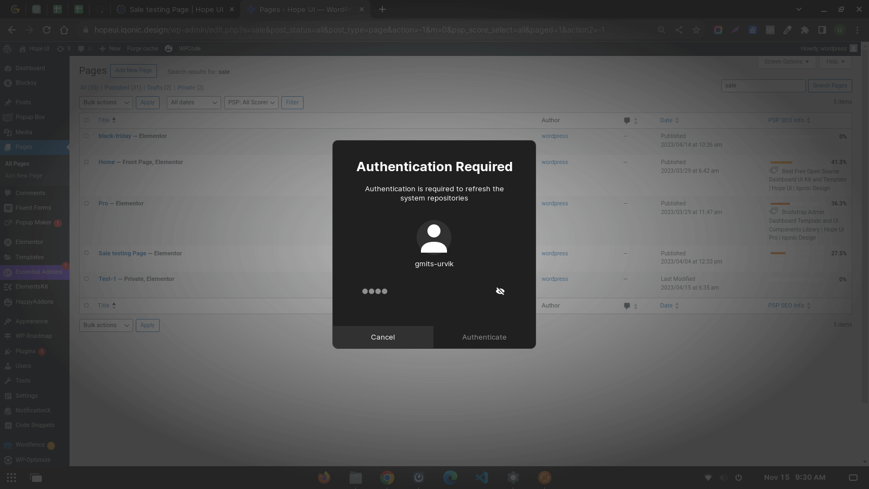Reload the page in Chrome

point(47,30)
